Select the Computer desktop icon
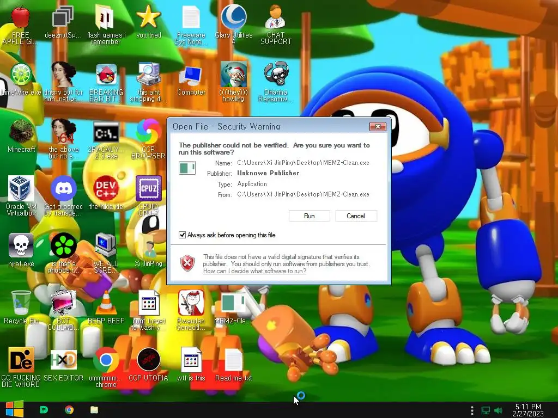This screenshot has height=418, width=558. (191, 80)
